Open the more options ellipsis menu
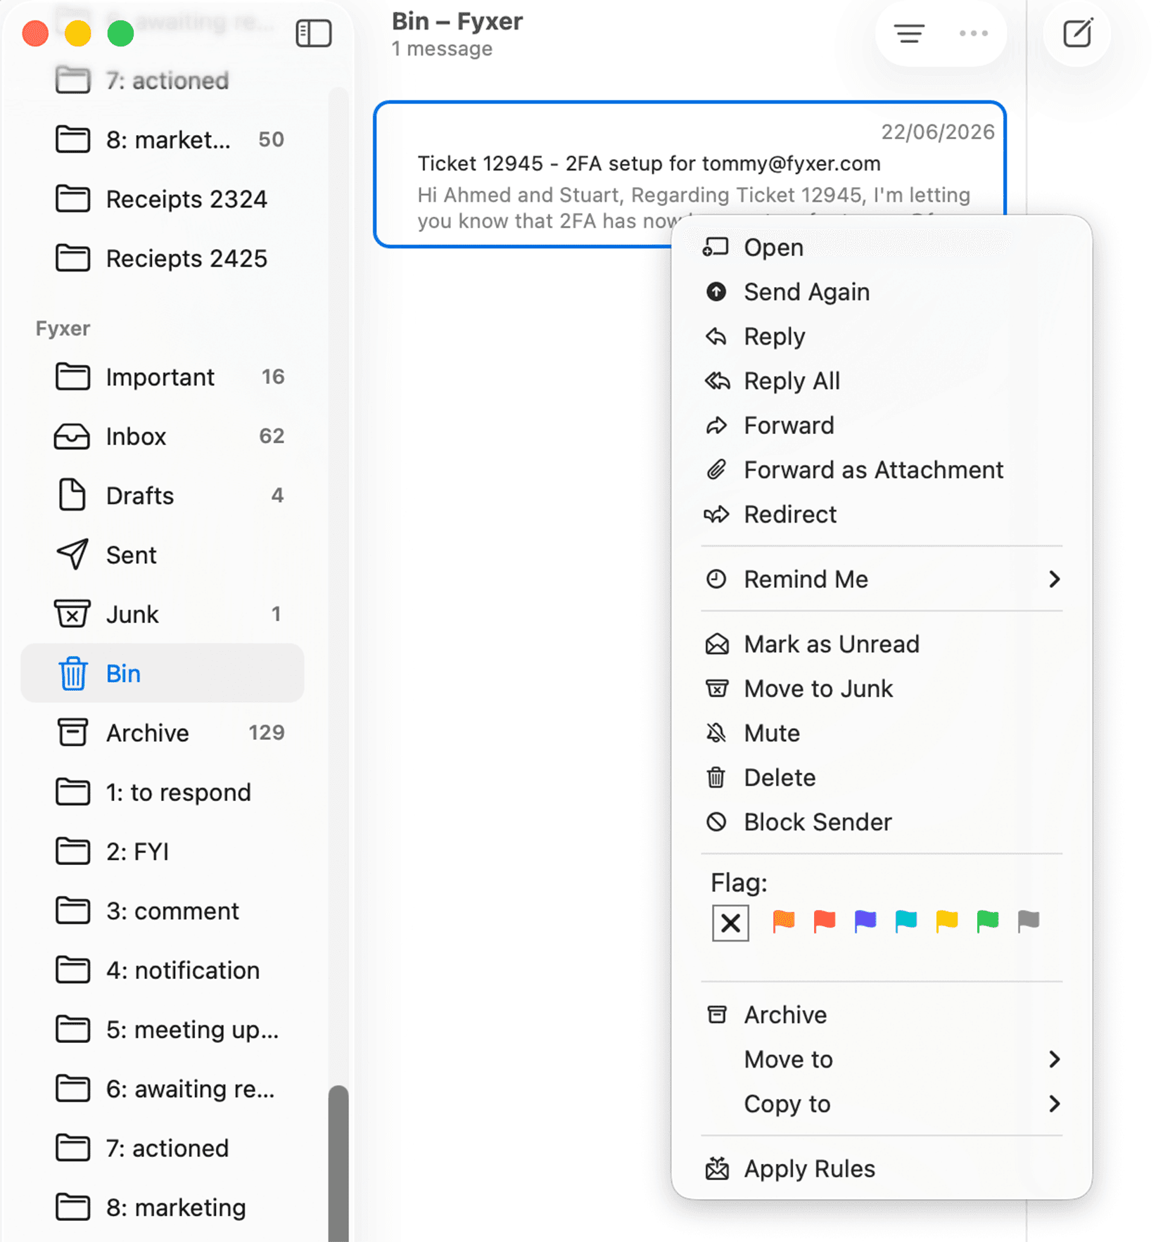Viewport: 1163px width, 1242px height. click(x=973, y=33)
